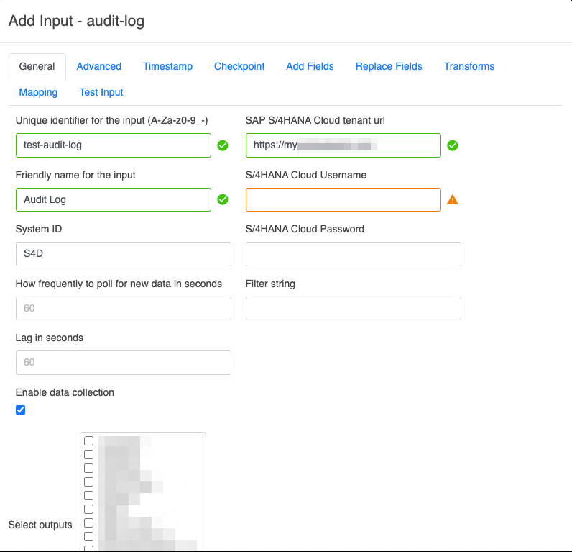This screenshot has width=572, height=552.
Task: Tick the third checkbox in Select outputs list
Action: pyautogui.click(x=88, y=468)
